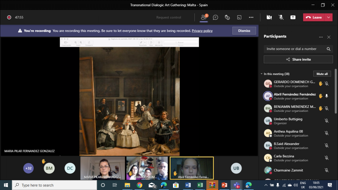
Task: Open the participants panel more options ellipsis
Action: click(321, 37)
